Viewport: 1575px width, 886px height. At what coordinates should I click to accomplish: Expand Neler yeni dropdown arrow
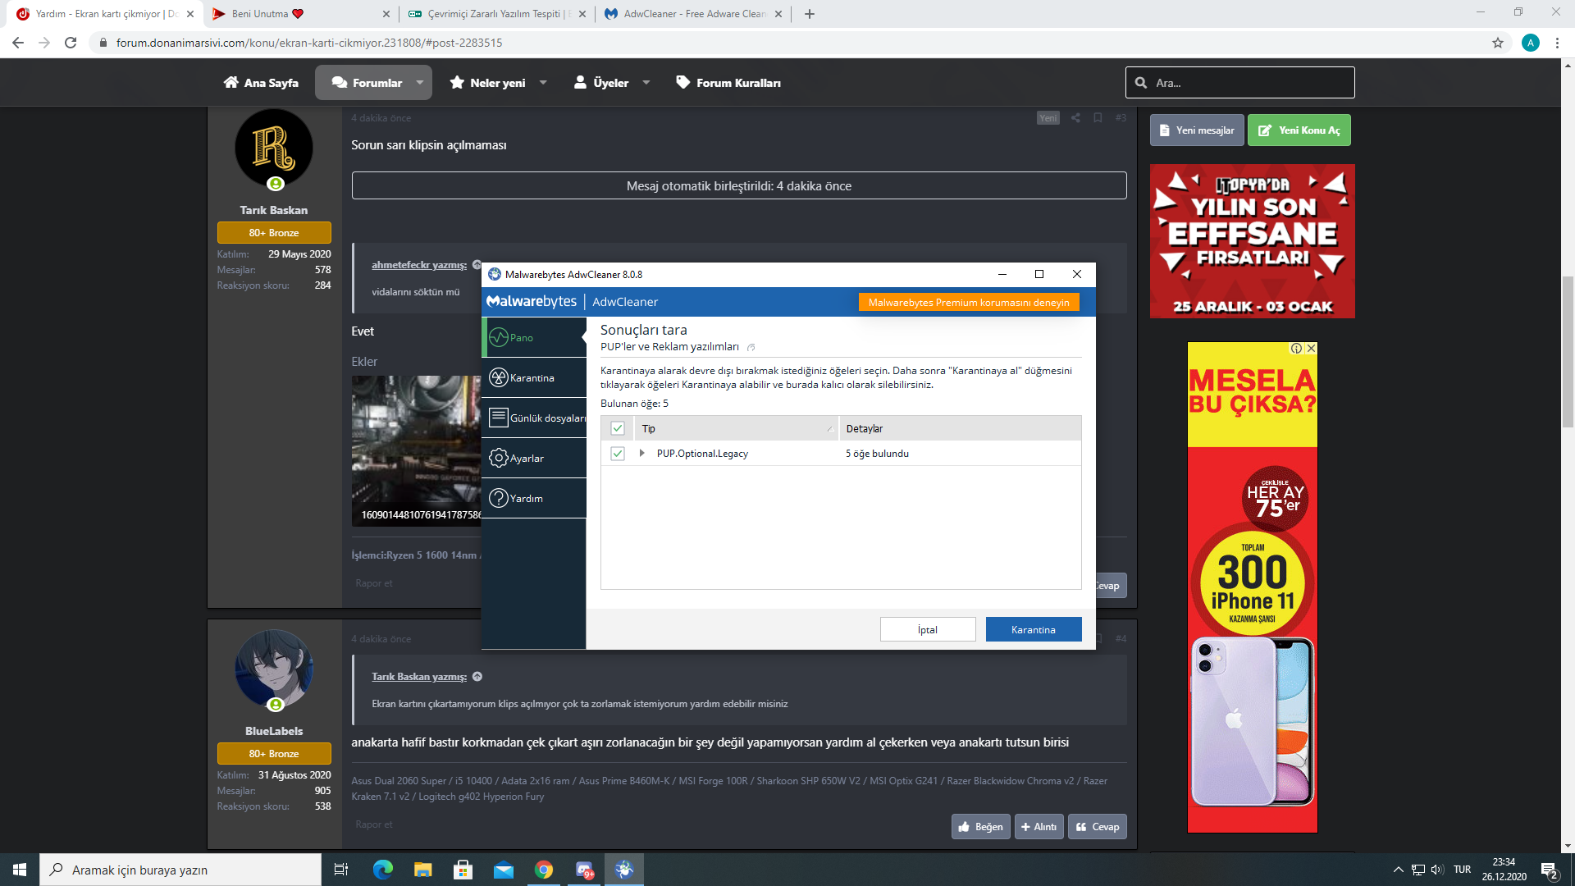click(543, 83)
